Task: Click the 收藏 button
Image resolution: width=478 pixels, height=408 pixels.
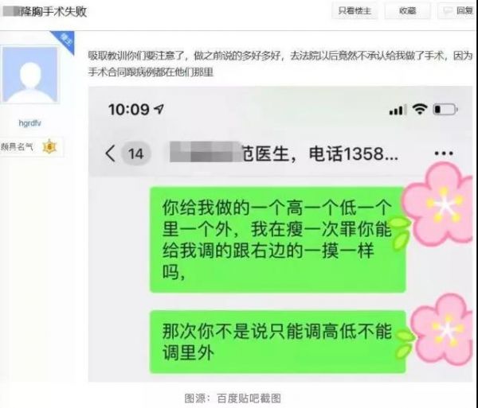Action: (408, 11)
